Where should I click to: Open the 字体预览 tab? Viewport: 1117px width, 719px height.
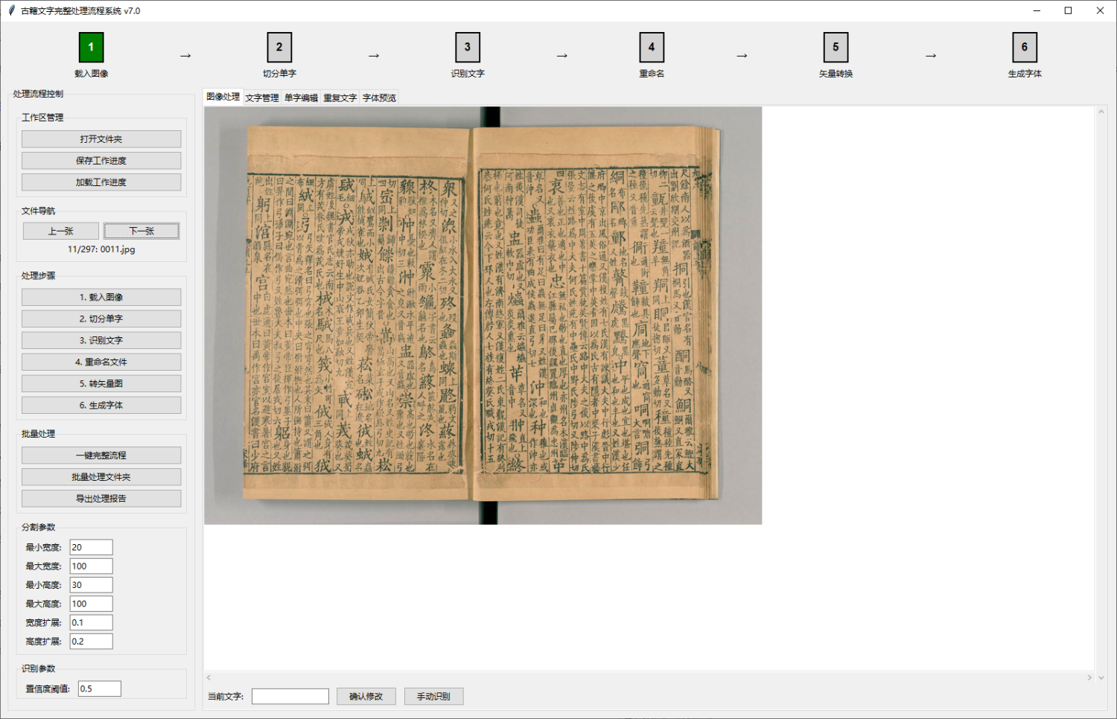pyautogui.click(x=378, y=97)
